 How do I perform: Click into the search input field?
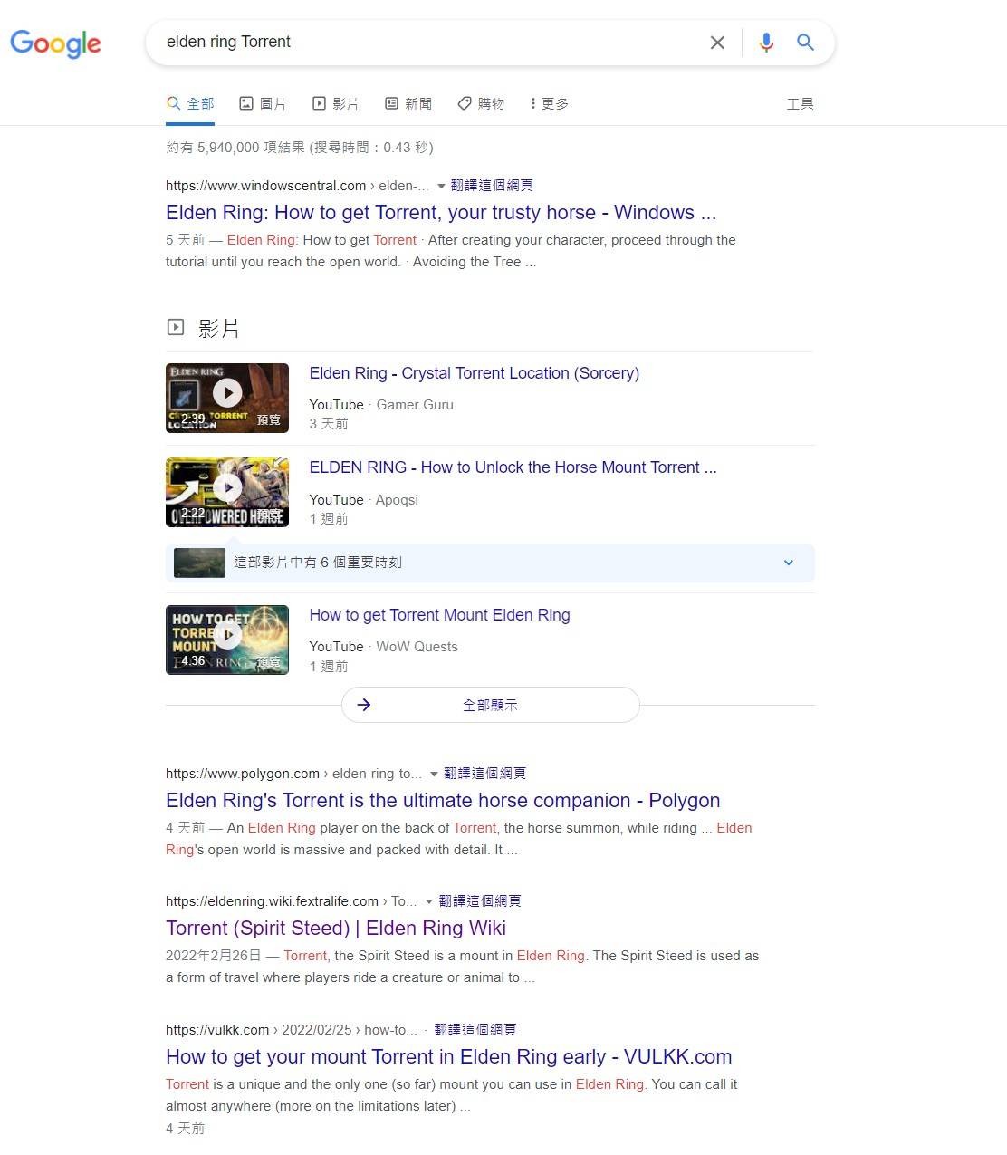[426, 43]
